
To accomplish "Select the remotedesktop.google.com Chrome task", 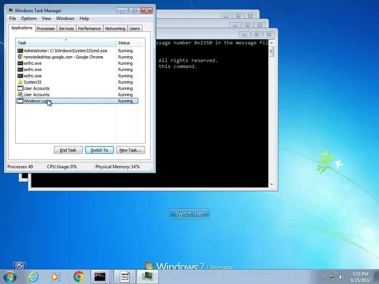I will (77, 57).
